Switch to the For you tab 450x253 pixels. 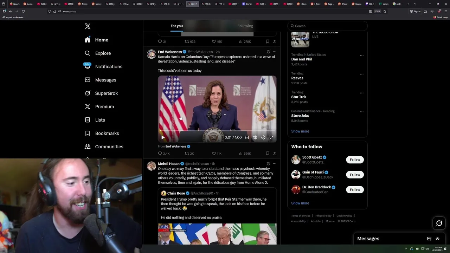coord(176,26)
